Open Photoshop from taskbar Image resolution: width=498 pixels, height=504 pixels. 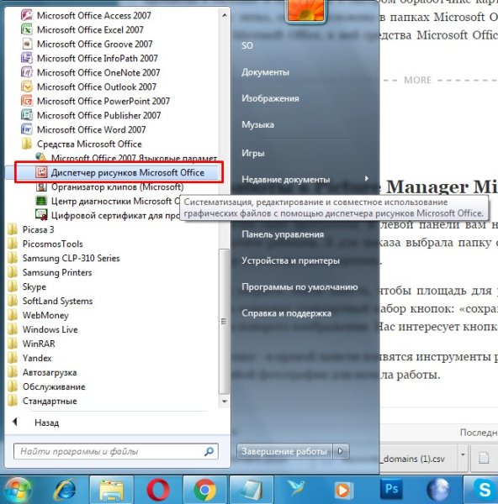(391, 489)
